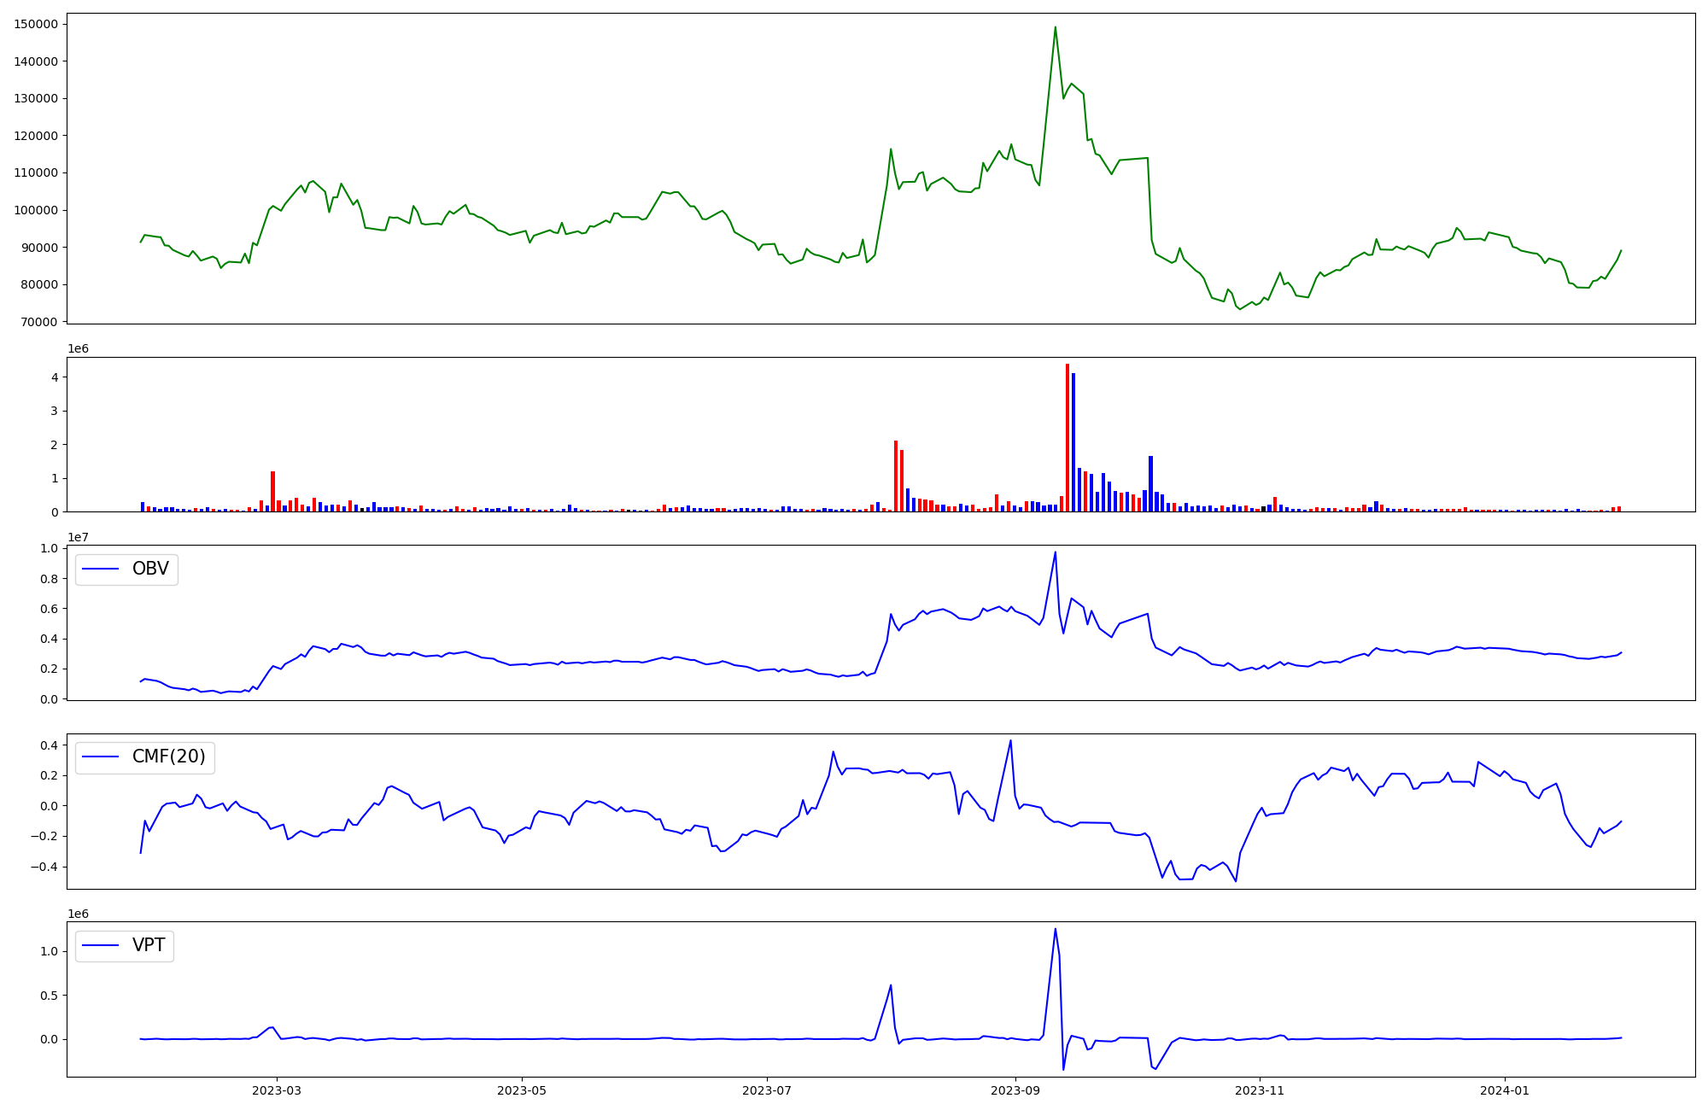1708x1110 pixels.
Task: Click the 2023-11 x-axis date label
Action: point(1260,1090)
